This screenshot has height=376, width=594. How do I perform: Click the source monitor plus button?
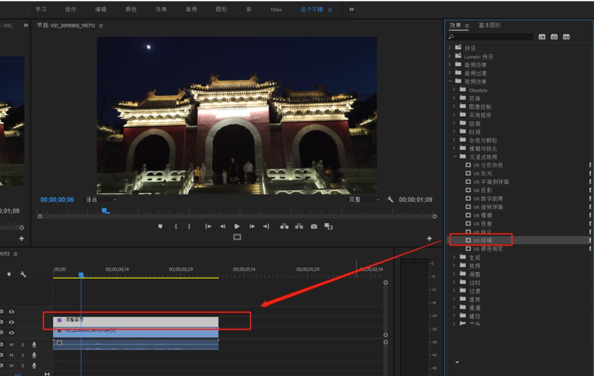(x=21, y=238)
